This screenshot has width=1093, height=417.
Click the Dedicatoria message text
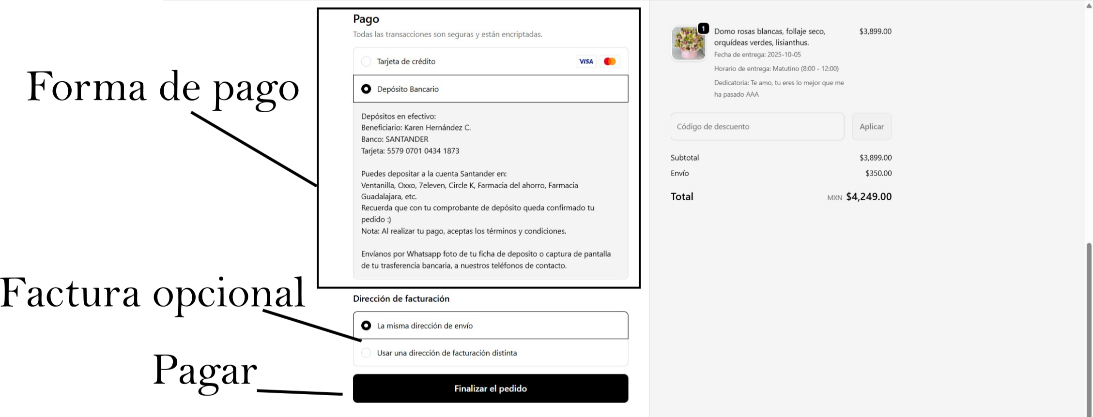click(x=779, y=89)
